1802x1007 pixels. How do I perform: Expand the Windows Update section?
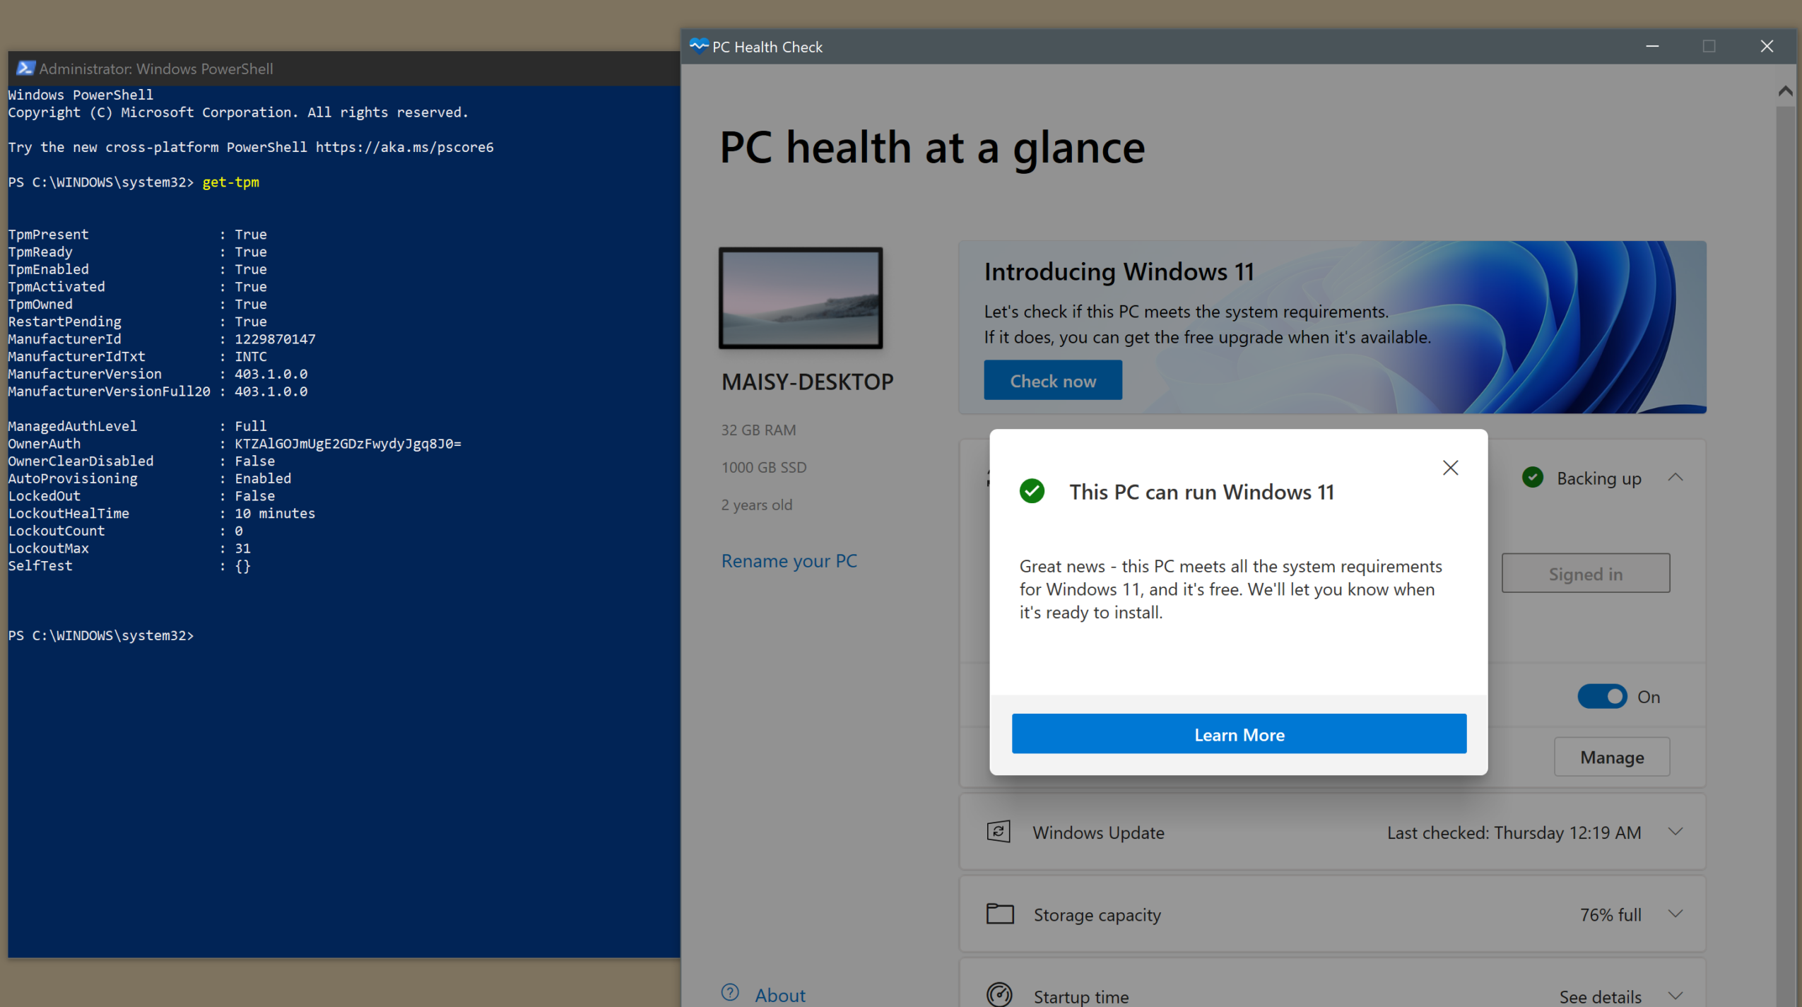pos(1676,832)
